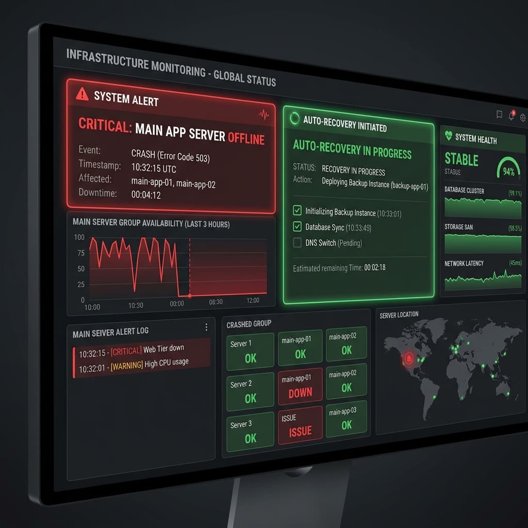This screenshot has height=528, width=528.
Task: Click the chat message icon in header
Action: click(x=499, y=114)
